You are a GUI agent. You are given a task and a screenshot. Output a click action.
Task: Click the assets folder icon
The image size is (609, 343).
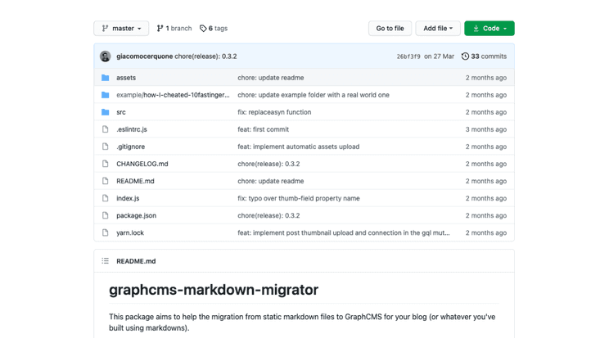(106, 78)
